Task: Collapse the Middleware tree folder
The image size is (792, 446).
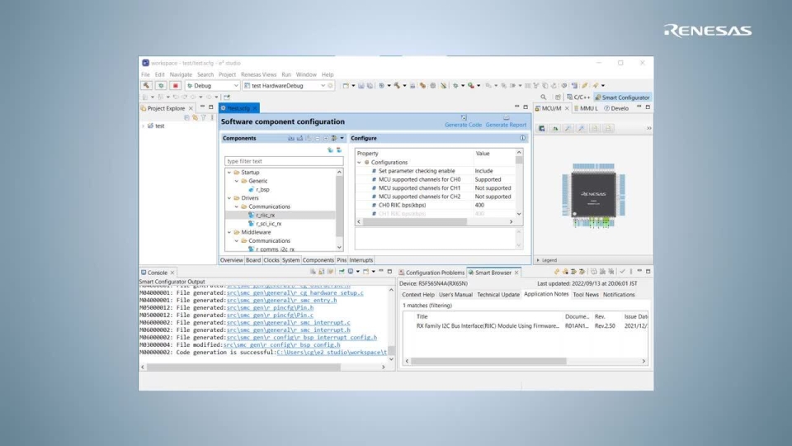Action: pyautogui.click(x=229, y=232)
